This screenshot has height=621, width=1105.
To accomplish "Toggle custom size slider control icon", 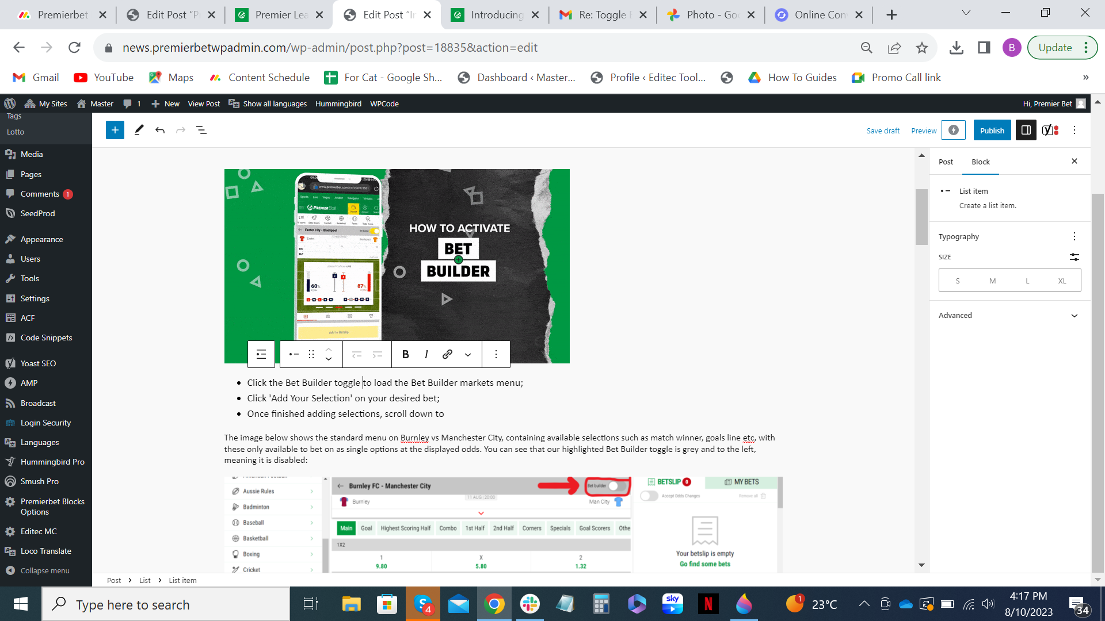I will coord(1074,257).
